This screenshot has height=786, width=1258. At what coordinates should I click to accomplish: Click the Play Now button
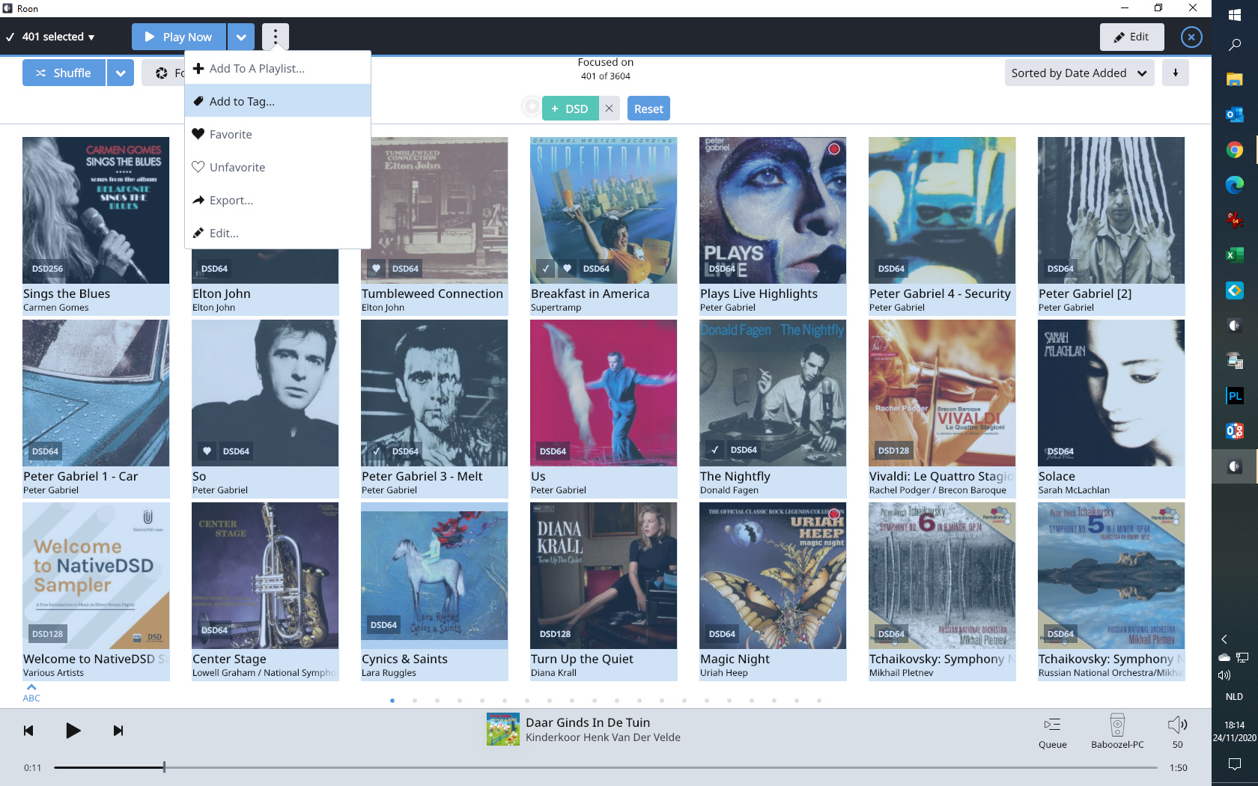179,37
